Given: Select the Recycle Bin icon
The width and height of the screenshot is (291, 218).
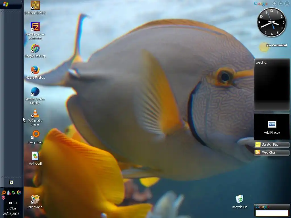Looking at the screenshot, I should [x=239, y=199].
